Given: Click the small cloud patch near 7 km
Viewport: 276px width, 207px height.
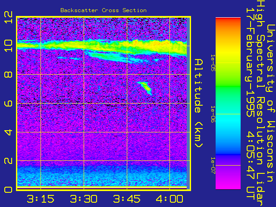Looking at the screenshot, I should coord(145,88).
